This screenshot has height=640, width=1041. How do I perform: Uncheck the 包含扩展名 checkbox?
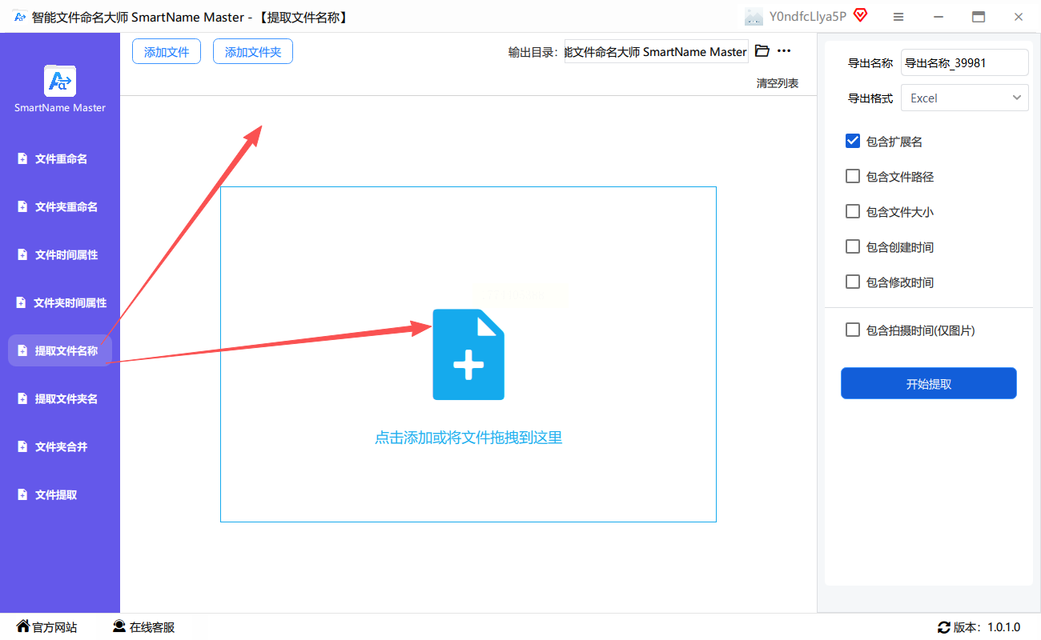853,141
